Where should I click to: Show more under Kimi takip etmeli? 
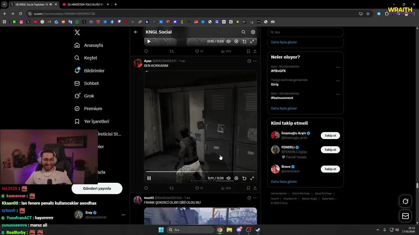[x=284, y=182]
